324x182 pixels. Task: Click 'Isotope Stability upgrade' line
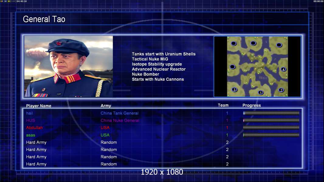[157, 64]
